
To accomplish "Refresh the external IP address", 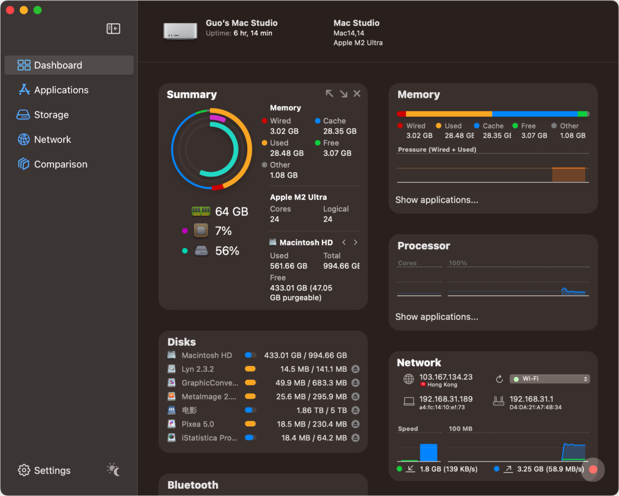I will [x=499, y=379].
